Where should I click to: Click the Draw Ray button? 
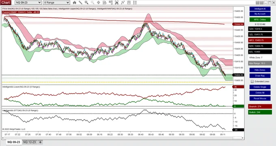260,76
